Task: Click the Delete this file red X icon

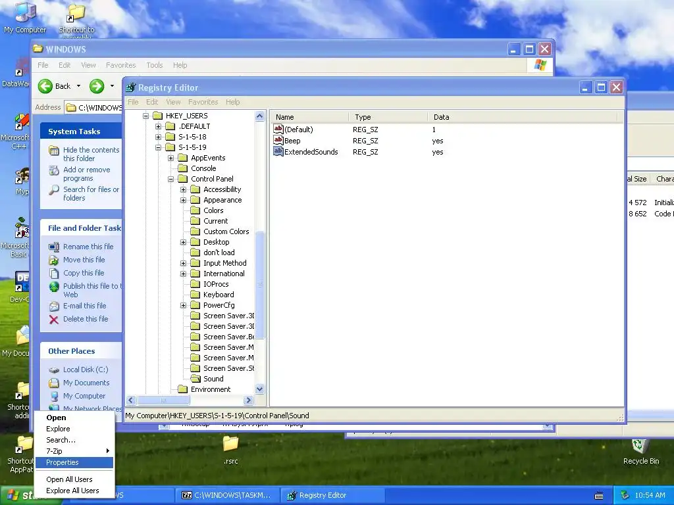Action: click(54, 319)
